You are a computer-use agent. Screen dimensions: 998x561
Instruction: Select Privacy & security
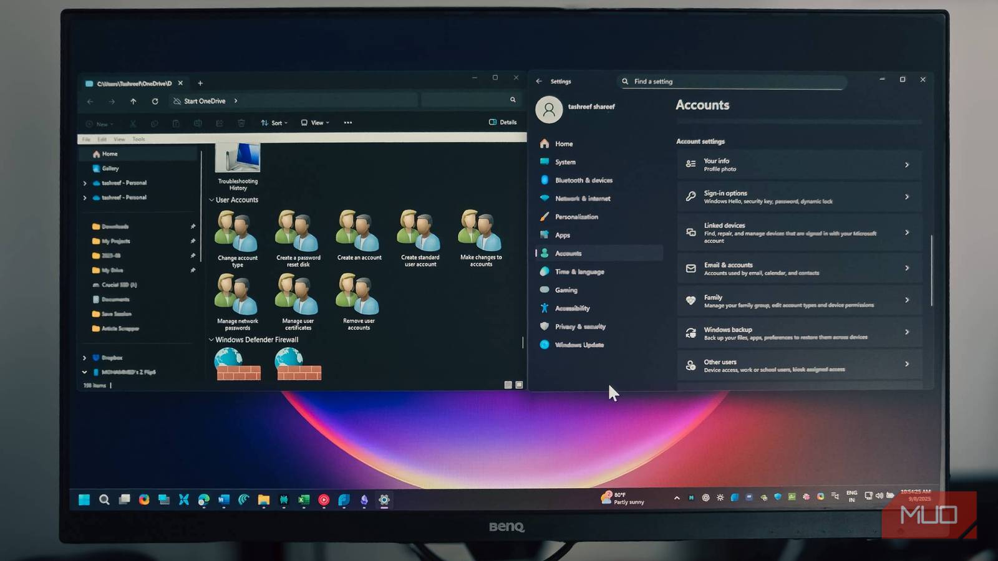599,327
